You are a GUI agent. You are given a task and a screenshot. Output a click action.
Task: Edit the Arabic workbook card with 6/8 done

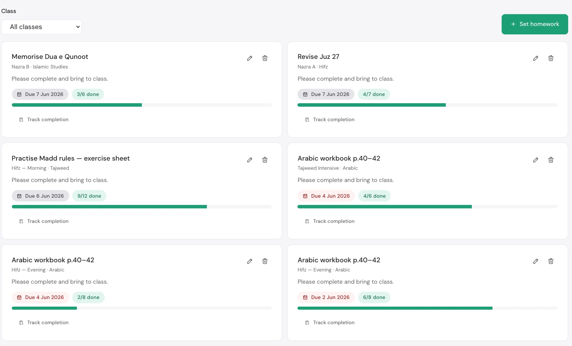pyautogui.click(x=536, y=261)
